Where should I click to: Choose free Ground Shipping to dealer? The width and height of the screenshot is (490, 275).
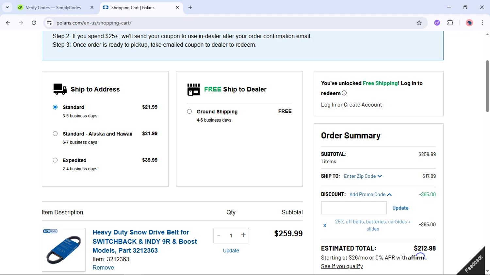(x=189, y=111)
